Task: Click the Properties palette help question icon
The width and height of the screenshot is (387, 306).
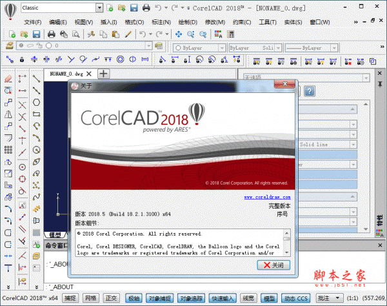Action: [x=309, y=91]
